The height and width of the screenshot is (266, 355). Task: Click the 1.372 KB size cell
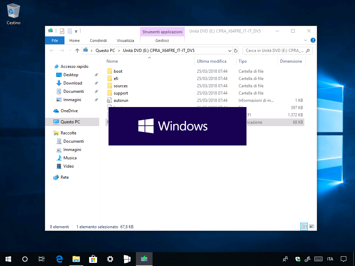(x=295, y=115)
